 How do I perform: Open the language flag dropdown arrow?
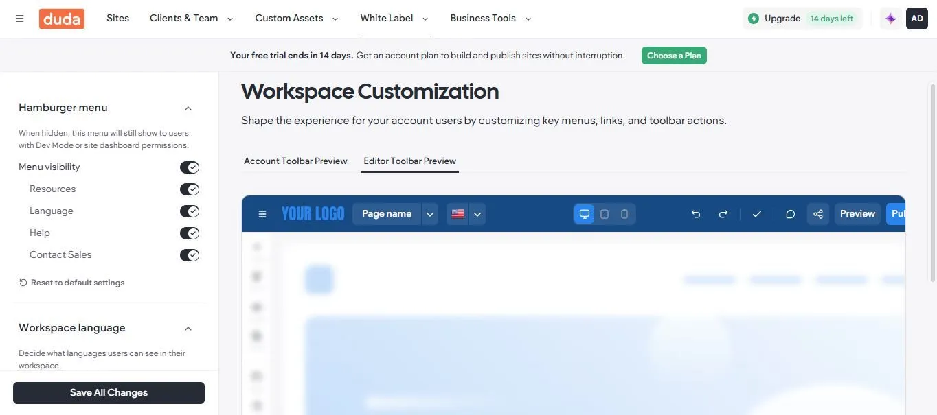coord(477,214)
